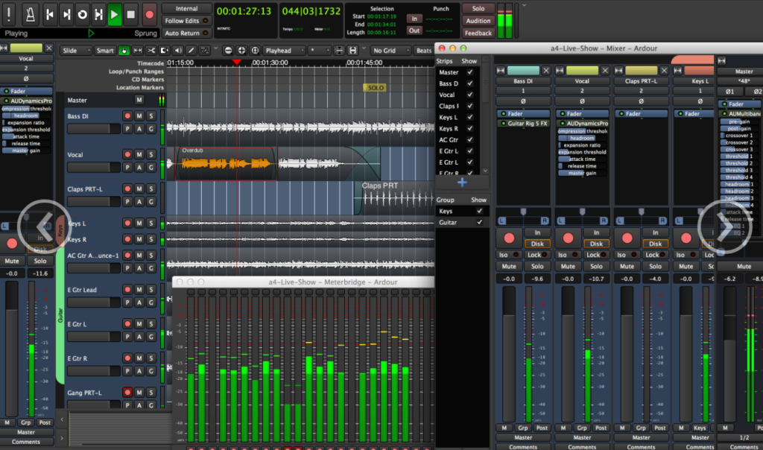Image resolution: width=763 pixels, height=450 pixels.
Task: Mute the Bass DI mixer strip
Action: click(509, 266)
